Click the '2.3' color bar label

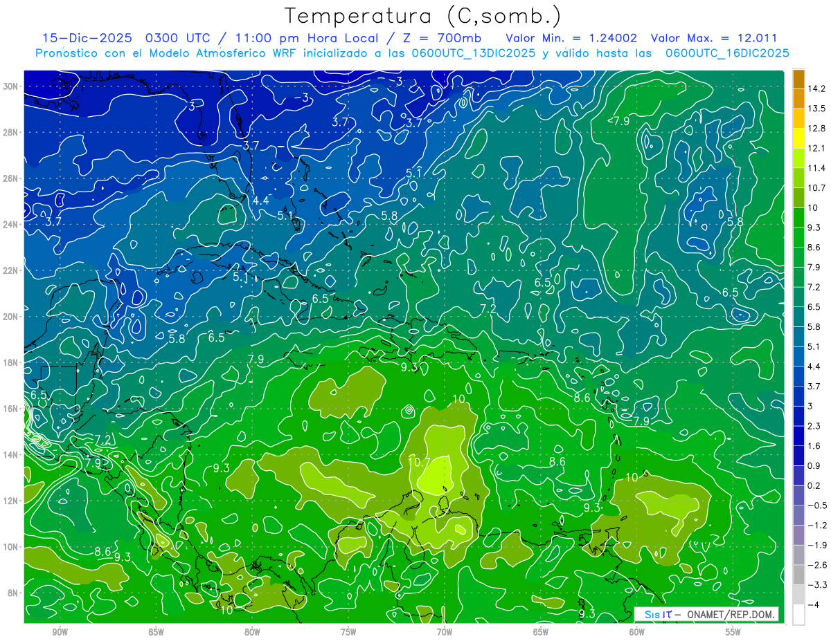814,426
